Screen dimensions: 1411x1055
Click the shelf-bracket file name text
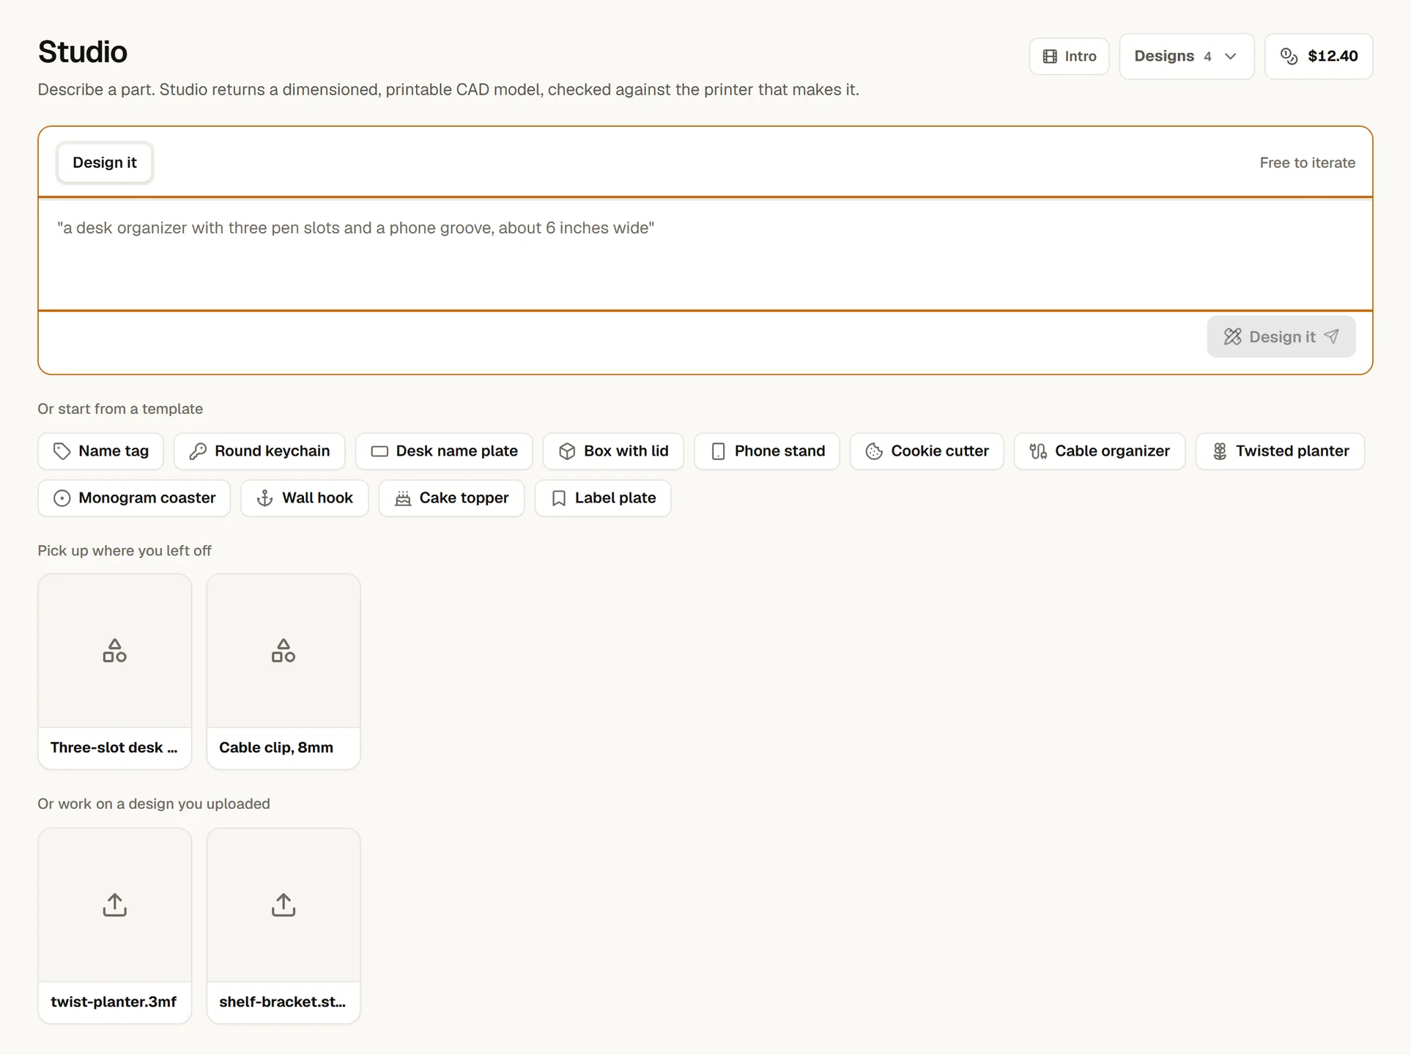(x=283, y=1002)
